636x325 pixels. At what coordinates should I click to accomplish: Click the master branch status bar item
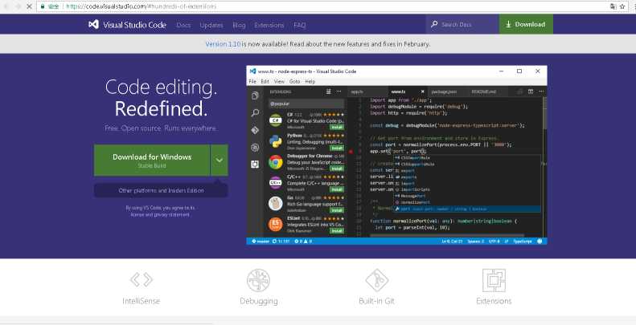pos(260,242)
